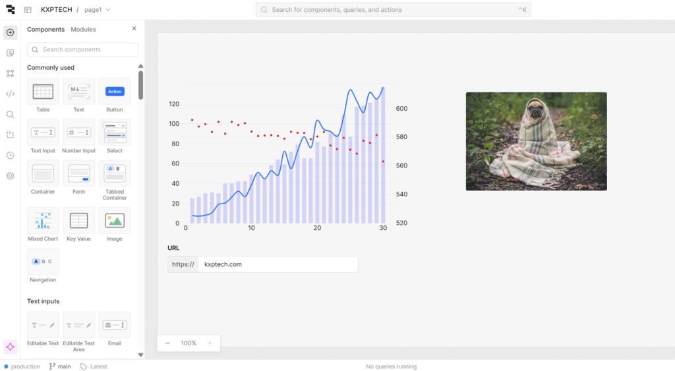Open the production environment selector
Image resolution: width=675 pixels, height=371 pixels.
tap(22, 366)
